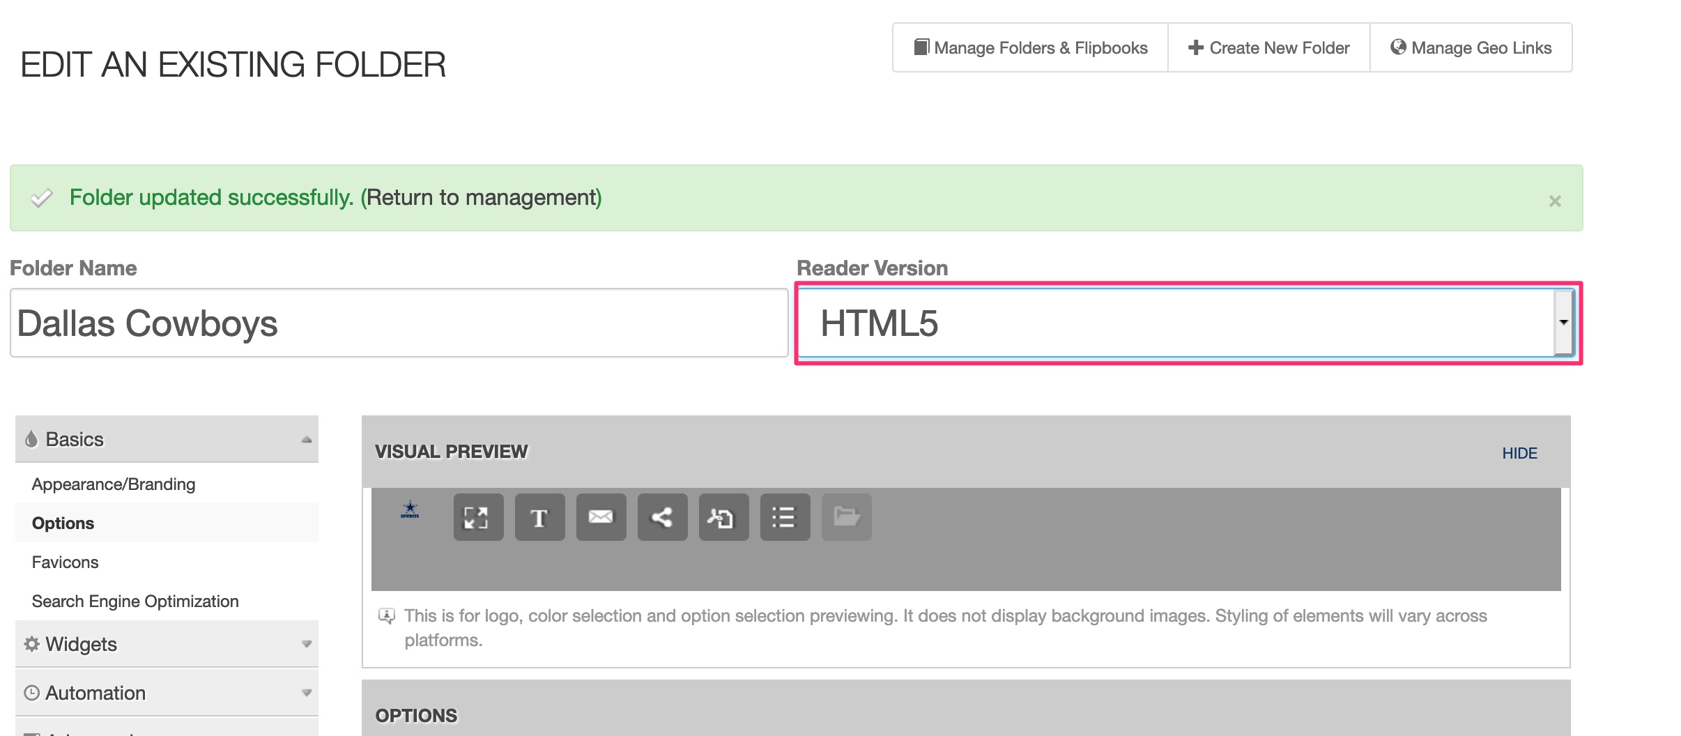Click the info icon beside preview note

(x=386, y=616)
